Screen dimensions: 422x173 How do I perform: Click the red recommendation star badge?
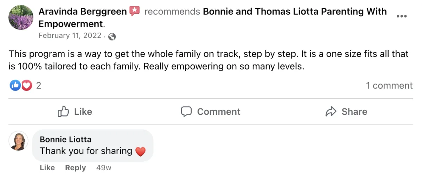coord(135,11)
